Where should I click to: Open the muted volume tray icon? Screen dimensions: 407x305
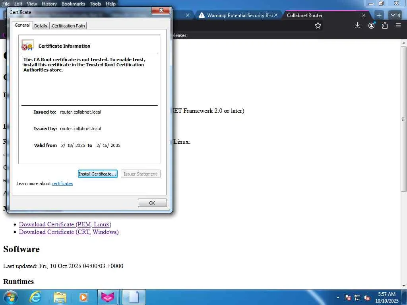click(x=367, y=297)
